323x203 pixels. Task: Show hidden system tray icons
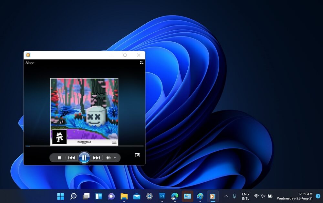click(226, 196)
